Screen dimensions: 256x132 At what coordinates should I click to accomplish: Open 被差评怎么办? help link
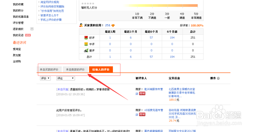tap(49, 15)
